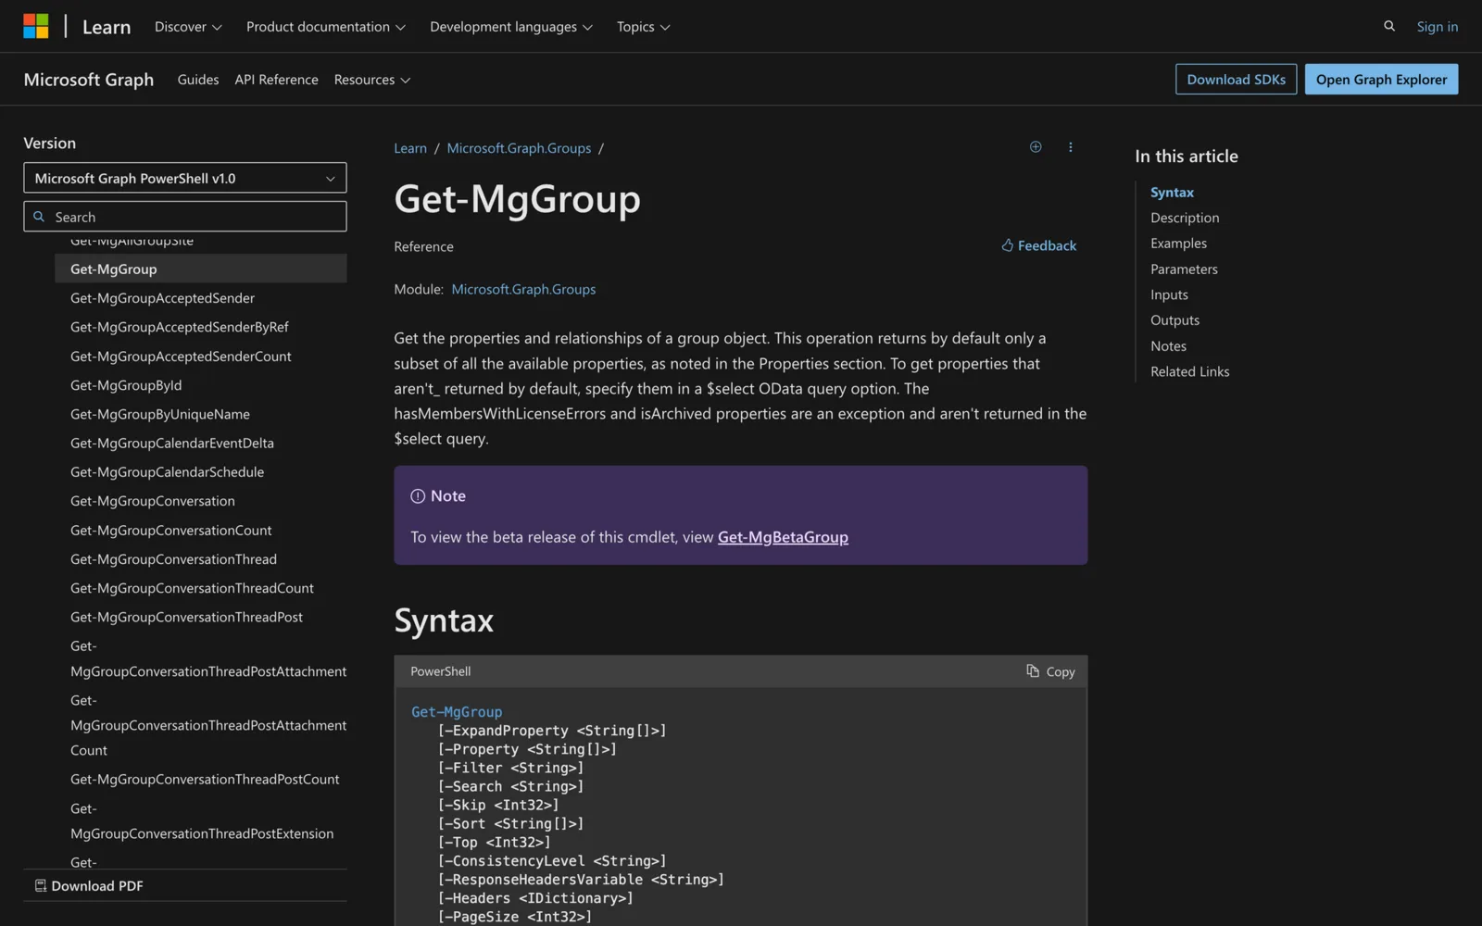Select Get-MgGroupConversationThreadPostExtension item

[202, 821]
